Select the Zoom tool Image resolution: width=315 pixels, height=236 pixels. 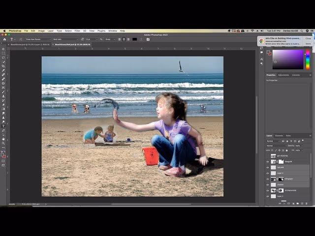3,143
